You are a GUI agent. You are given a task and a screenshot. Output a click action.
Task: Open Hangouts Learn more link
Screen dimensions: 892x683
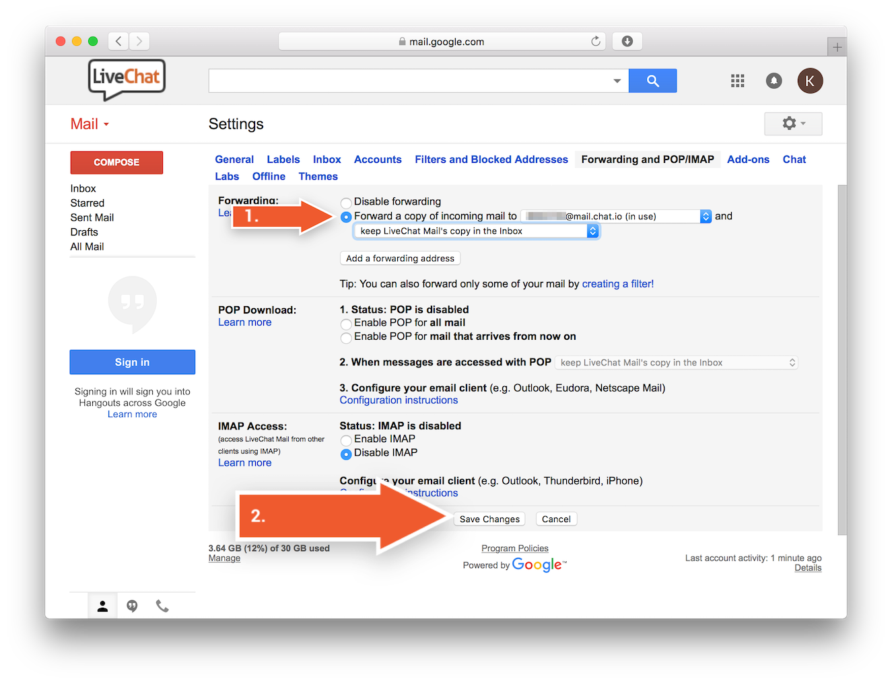[x=132, y=415]
